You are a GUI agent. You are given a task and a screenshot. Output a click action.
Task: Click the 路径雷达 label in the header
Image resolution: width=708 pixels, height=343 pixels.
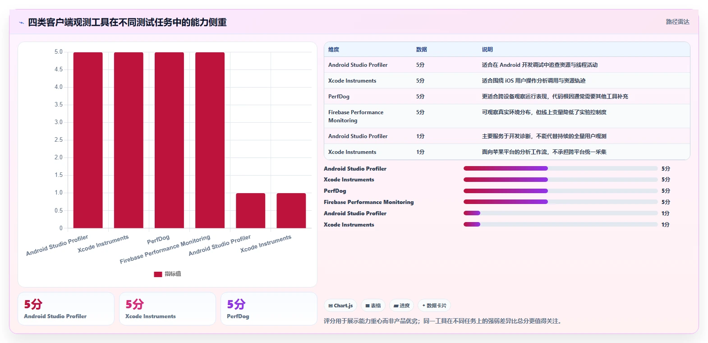click(x=677, y=22)
